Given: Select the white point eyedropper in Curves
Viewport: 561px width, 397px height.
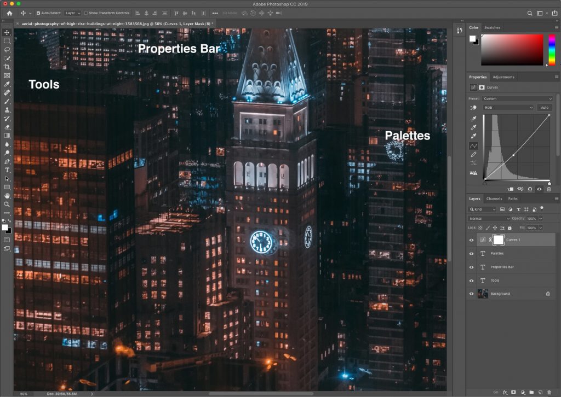Looking at the screenshot, I should tap(473, 136).
